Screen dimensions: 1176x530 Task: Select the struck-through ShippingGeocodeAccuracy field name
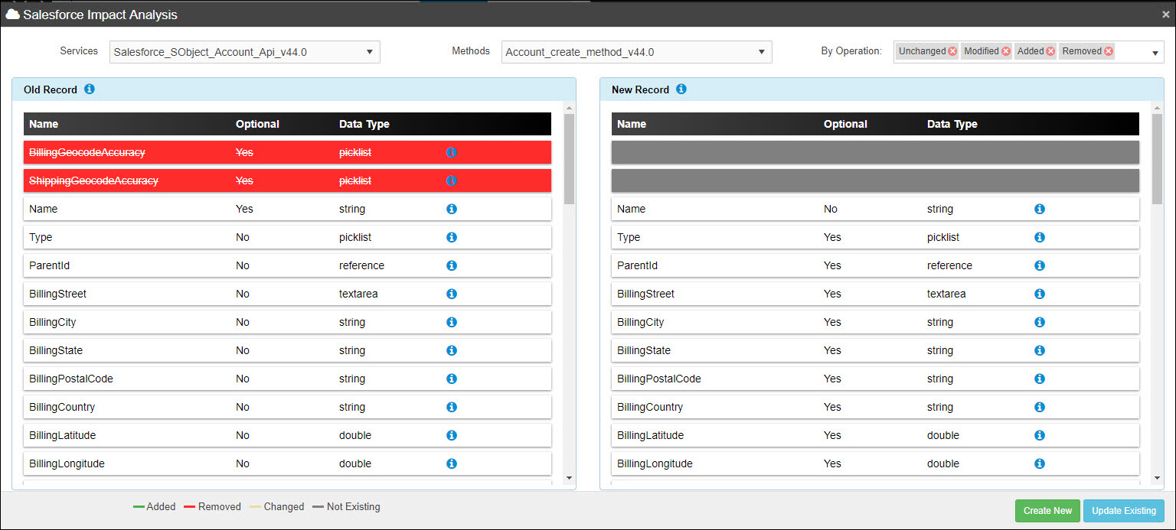(x=93, y=180)
